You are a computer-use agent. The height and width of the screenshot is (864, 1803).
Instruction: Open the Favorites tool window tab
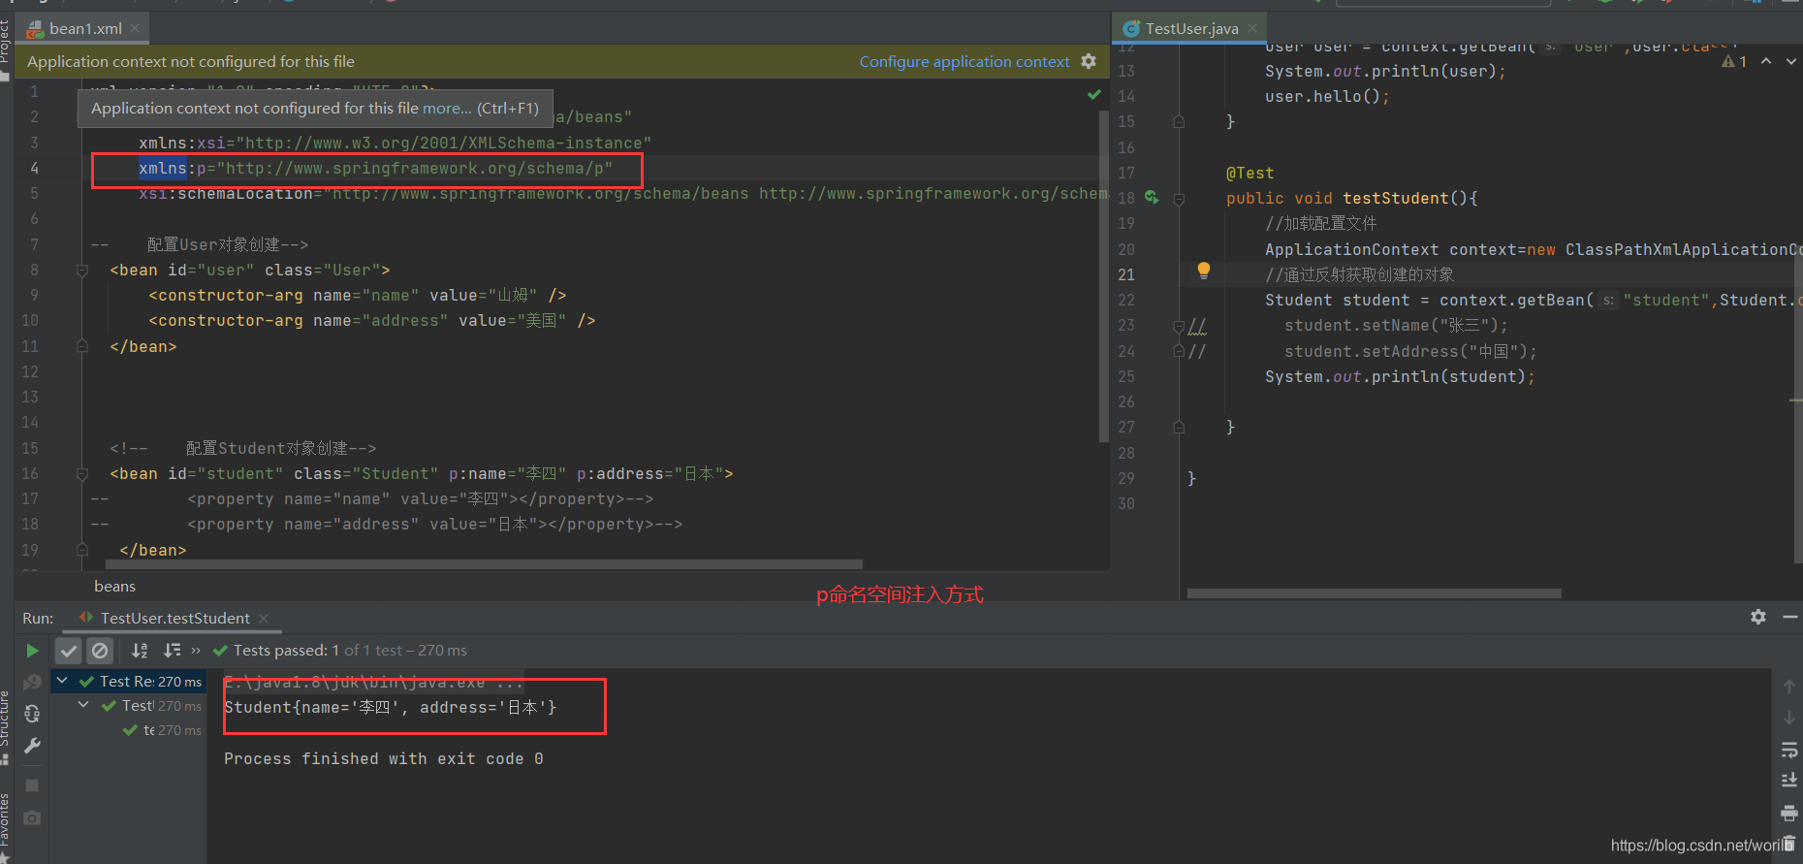5,826
